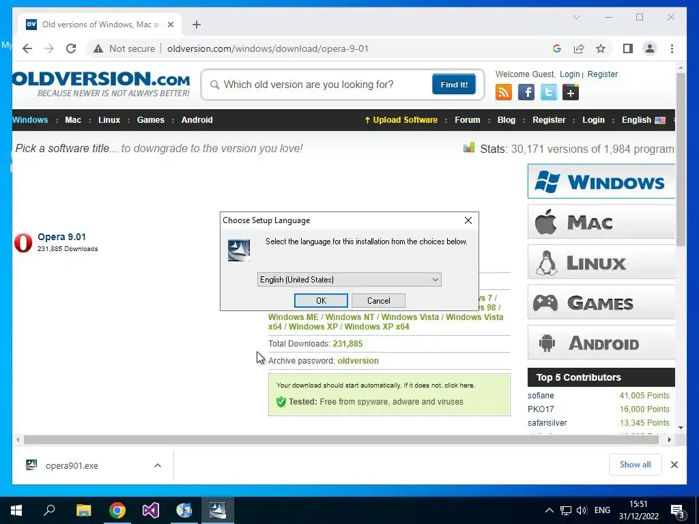Open the Facebook share icon
The image size is (699, 524).
526,92
